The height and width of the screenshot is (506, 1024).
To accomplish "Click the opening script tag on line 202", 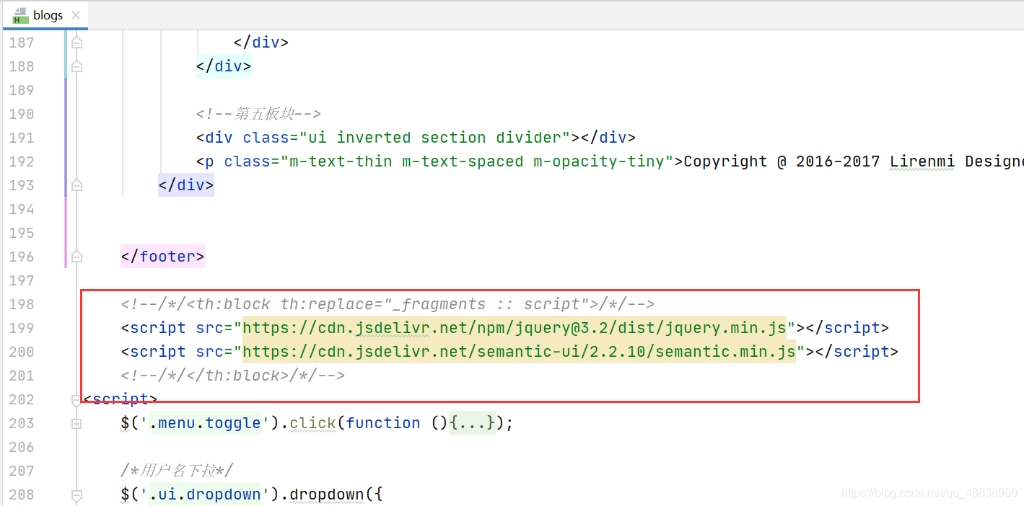I will (121, 399).
